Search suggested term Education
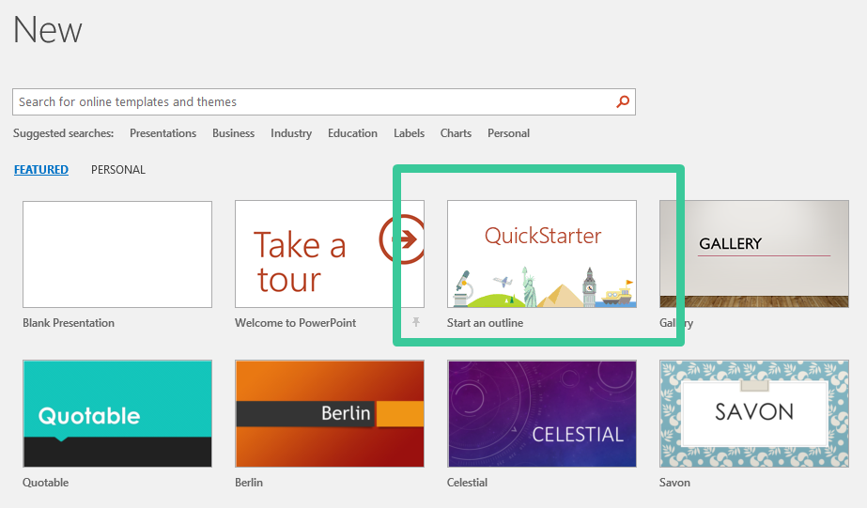The width and height of the screenshot is (867, 508). pyautogui.click(x=353, y=133)
